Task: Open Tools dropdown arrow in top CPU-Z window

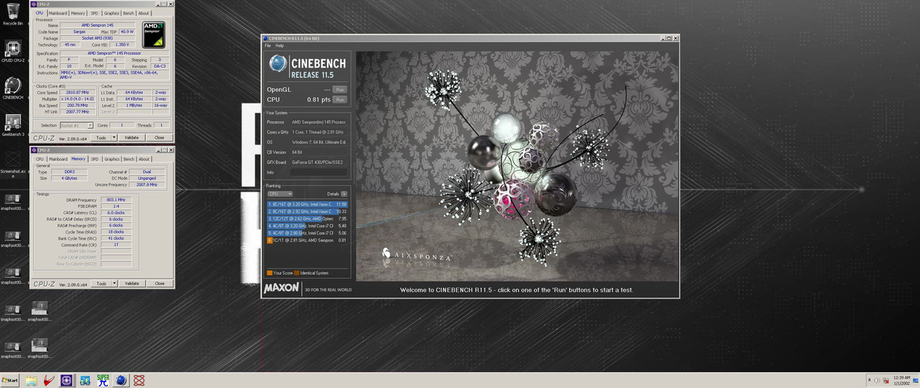Action: coord(114,137)
